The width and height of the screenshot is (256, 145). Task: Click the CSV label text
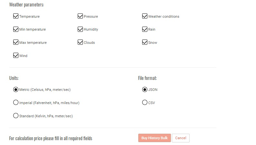pyautogui.click(x=152, y=103)
